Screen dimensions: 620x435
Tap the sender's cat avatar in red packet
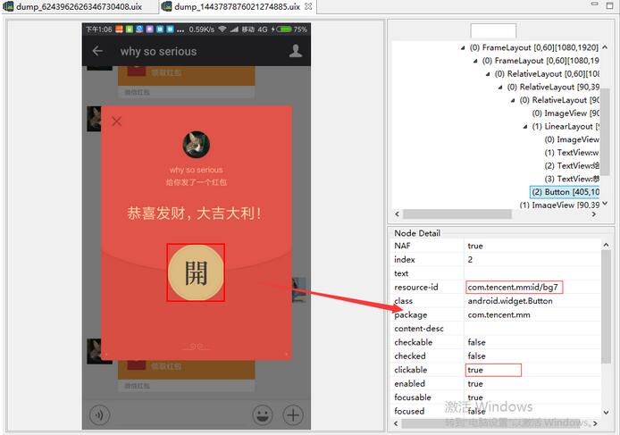(x=197, y=145)
